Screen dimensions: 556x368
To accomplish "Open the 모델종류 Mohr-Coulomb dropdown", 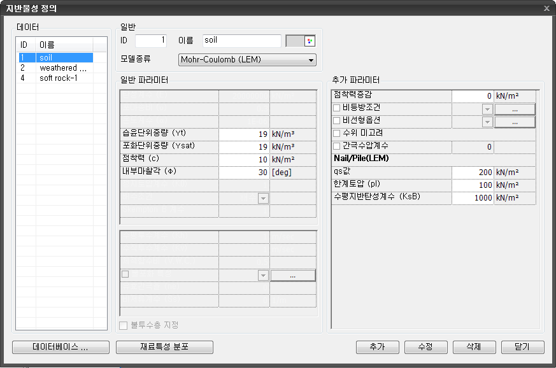I will [x=248, y=60].
